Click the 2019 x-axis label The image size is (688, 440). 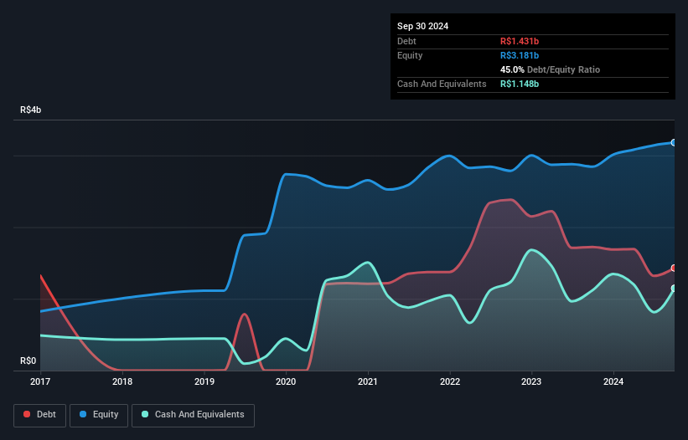click(x=204, y=381)
